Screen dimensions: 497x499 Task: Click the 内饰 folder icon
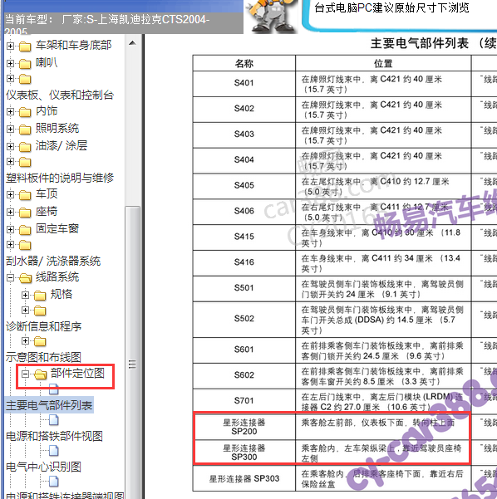click(x=25, y=112)
